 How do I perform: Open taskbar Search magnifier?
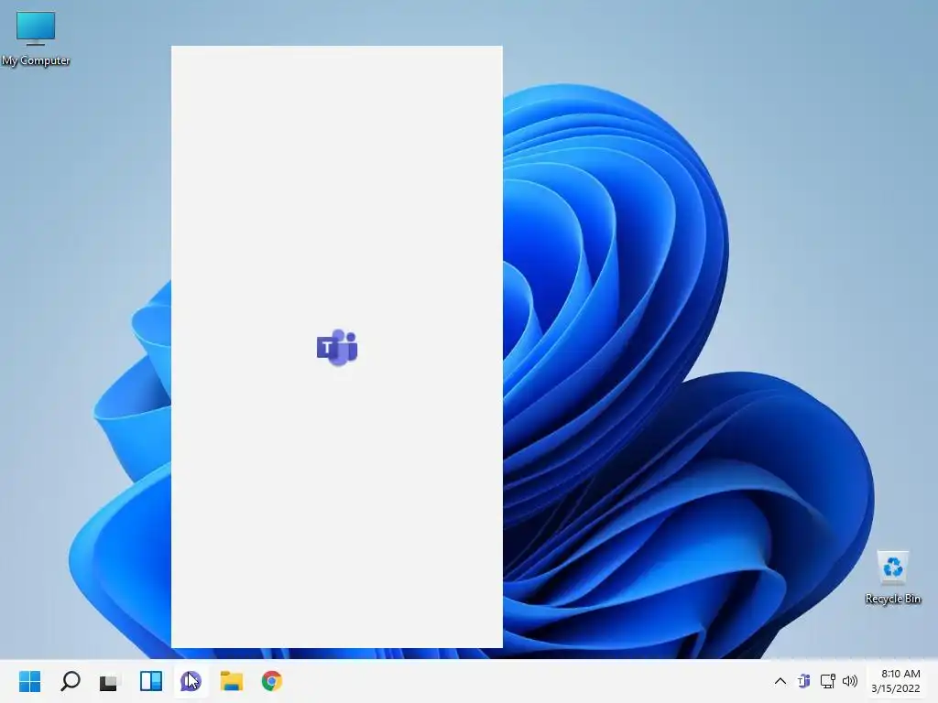pyautogui.click(x=70, y=681)
